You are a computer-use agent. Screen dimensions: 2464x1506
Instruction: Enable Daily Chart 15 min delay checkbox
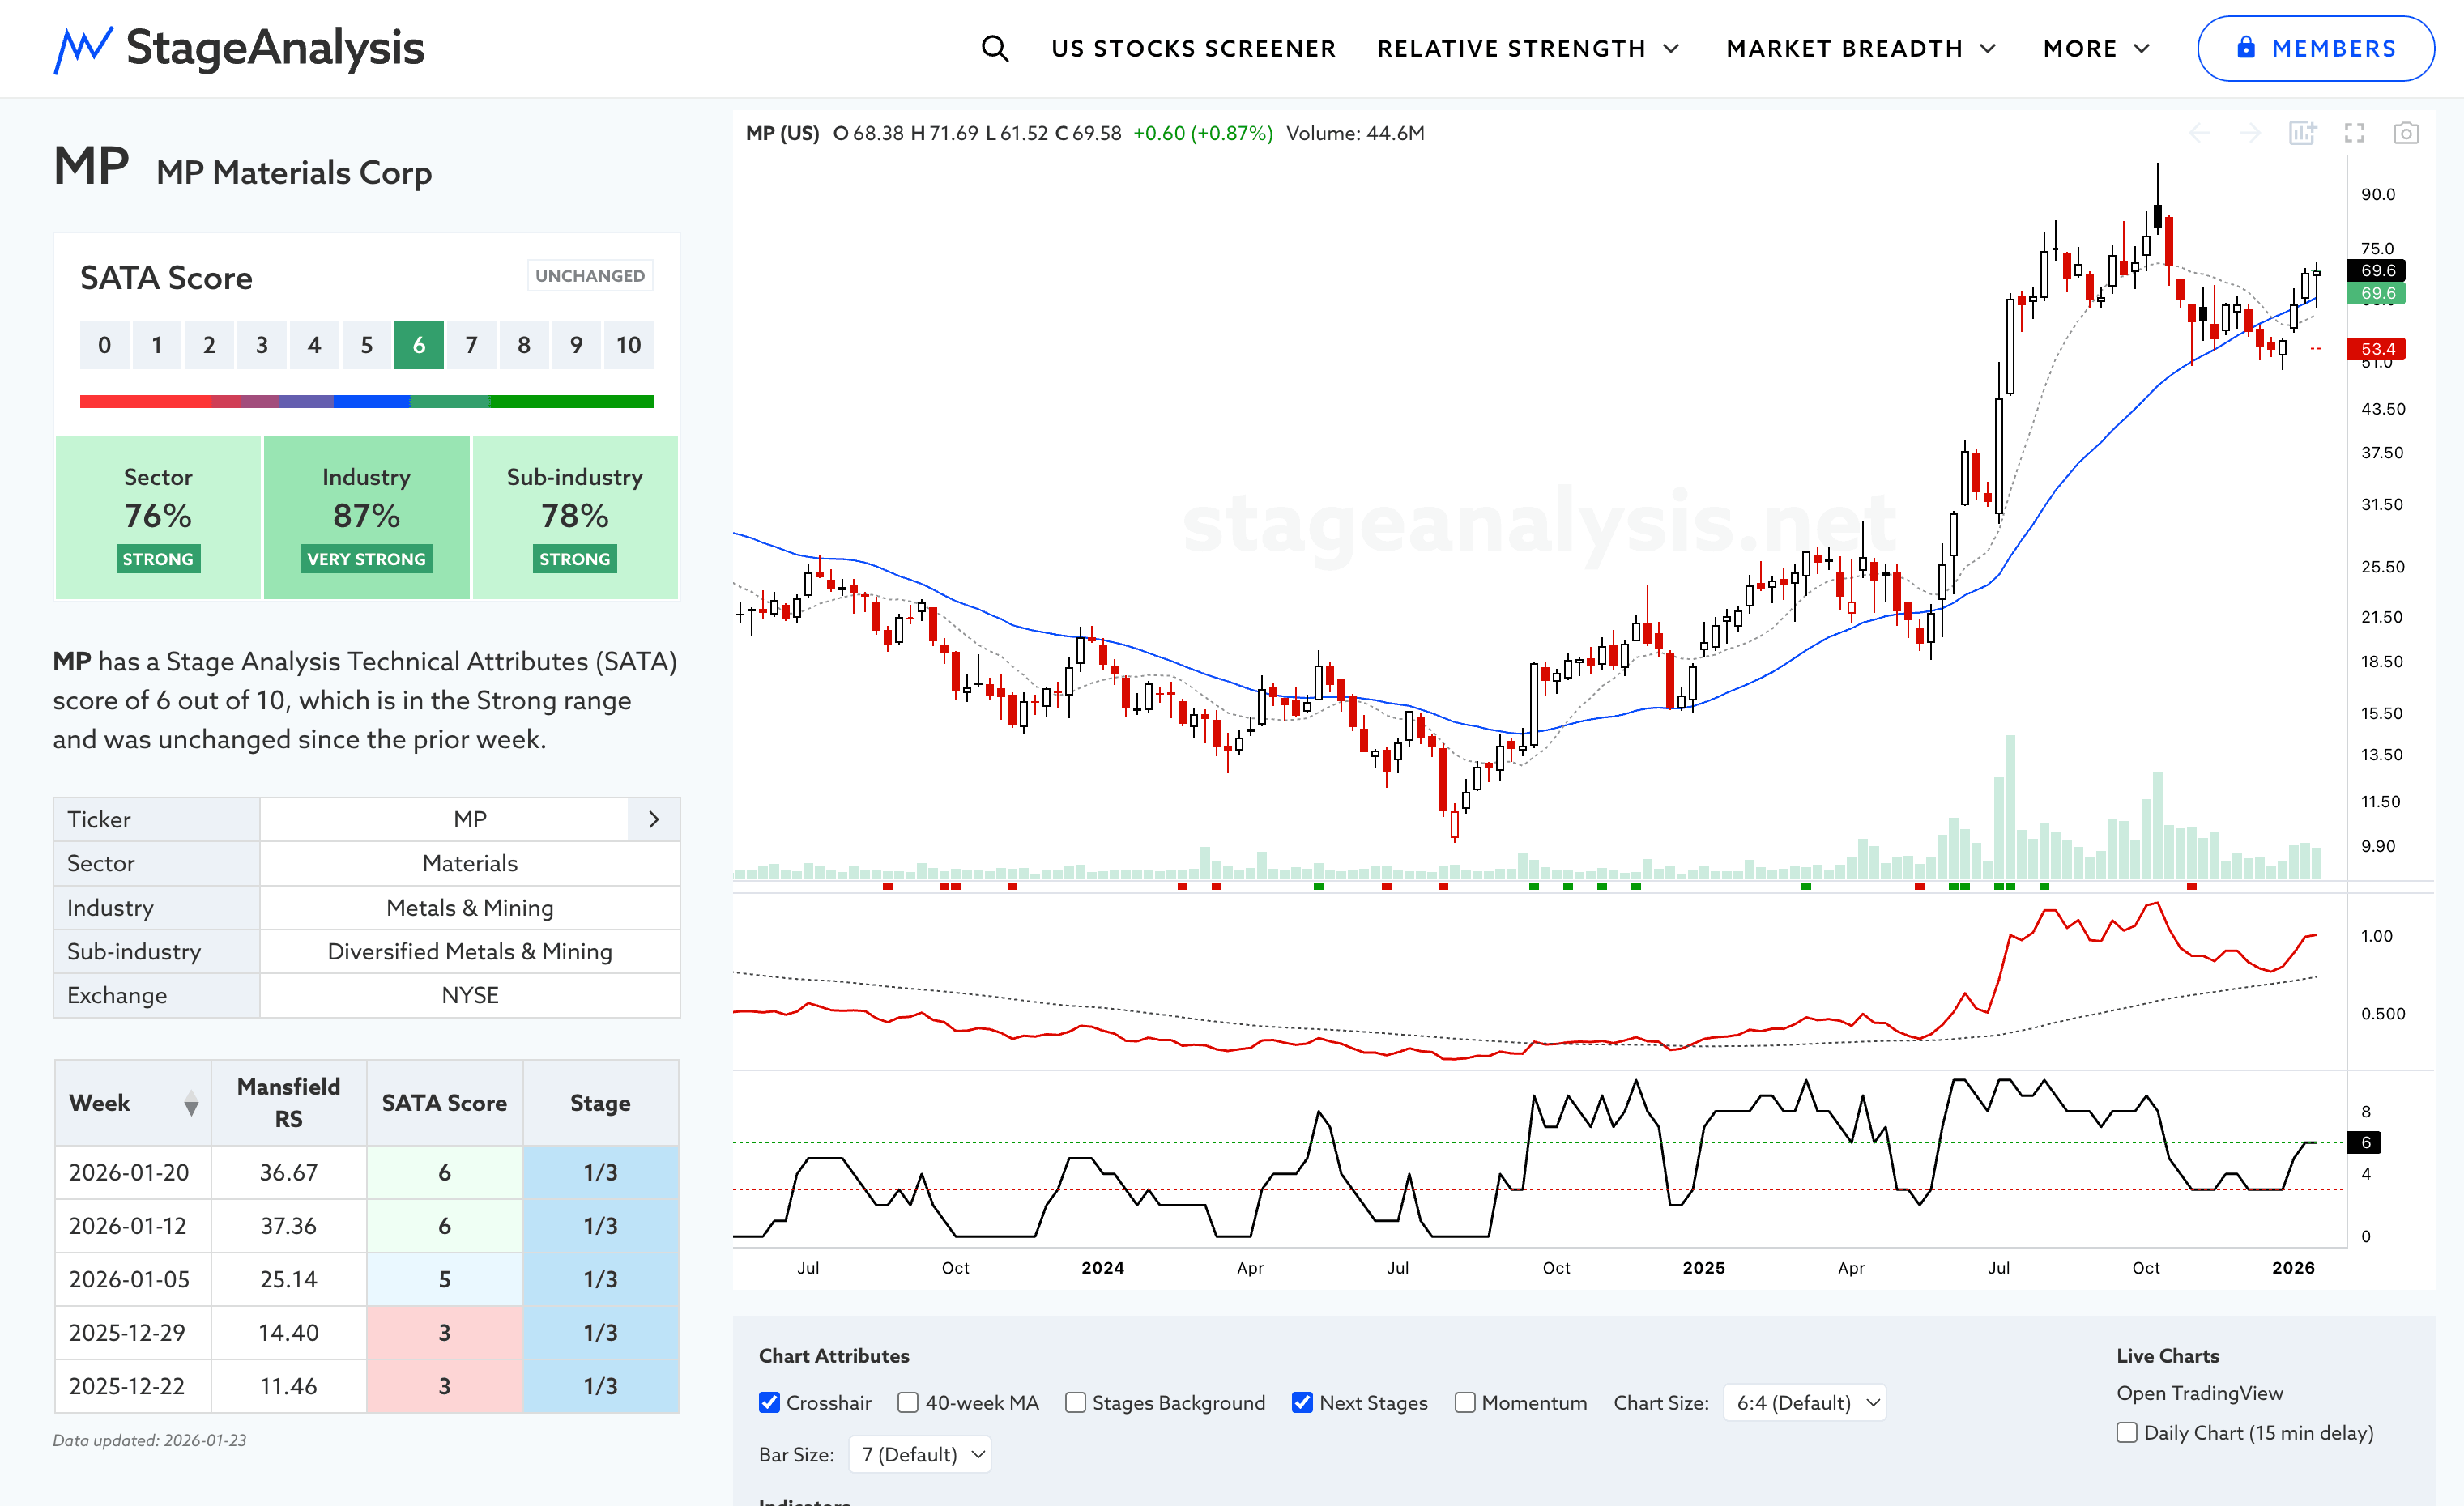tap(2127, 1432)
